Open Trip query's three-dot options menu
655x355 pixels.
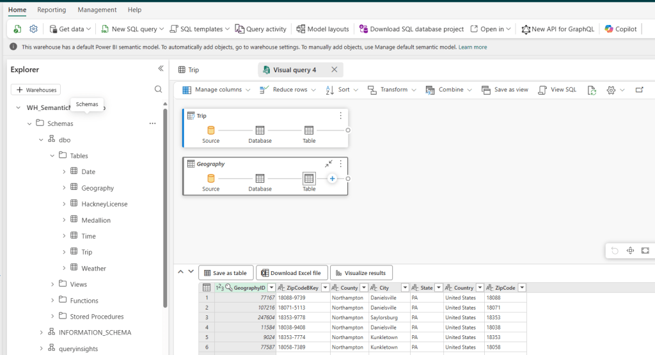340,116
